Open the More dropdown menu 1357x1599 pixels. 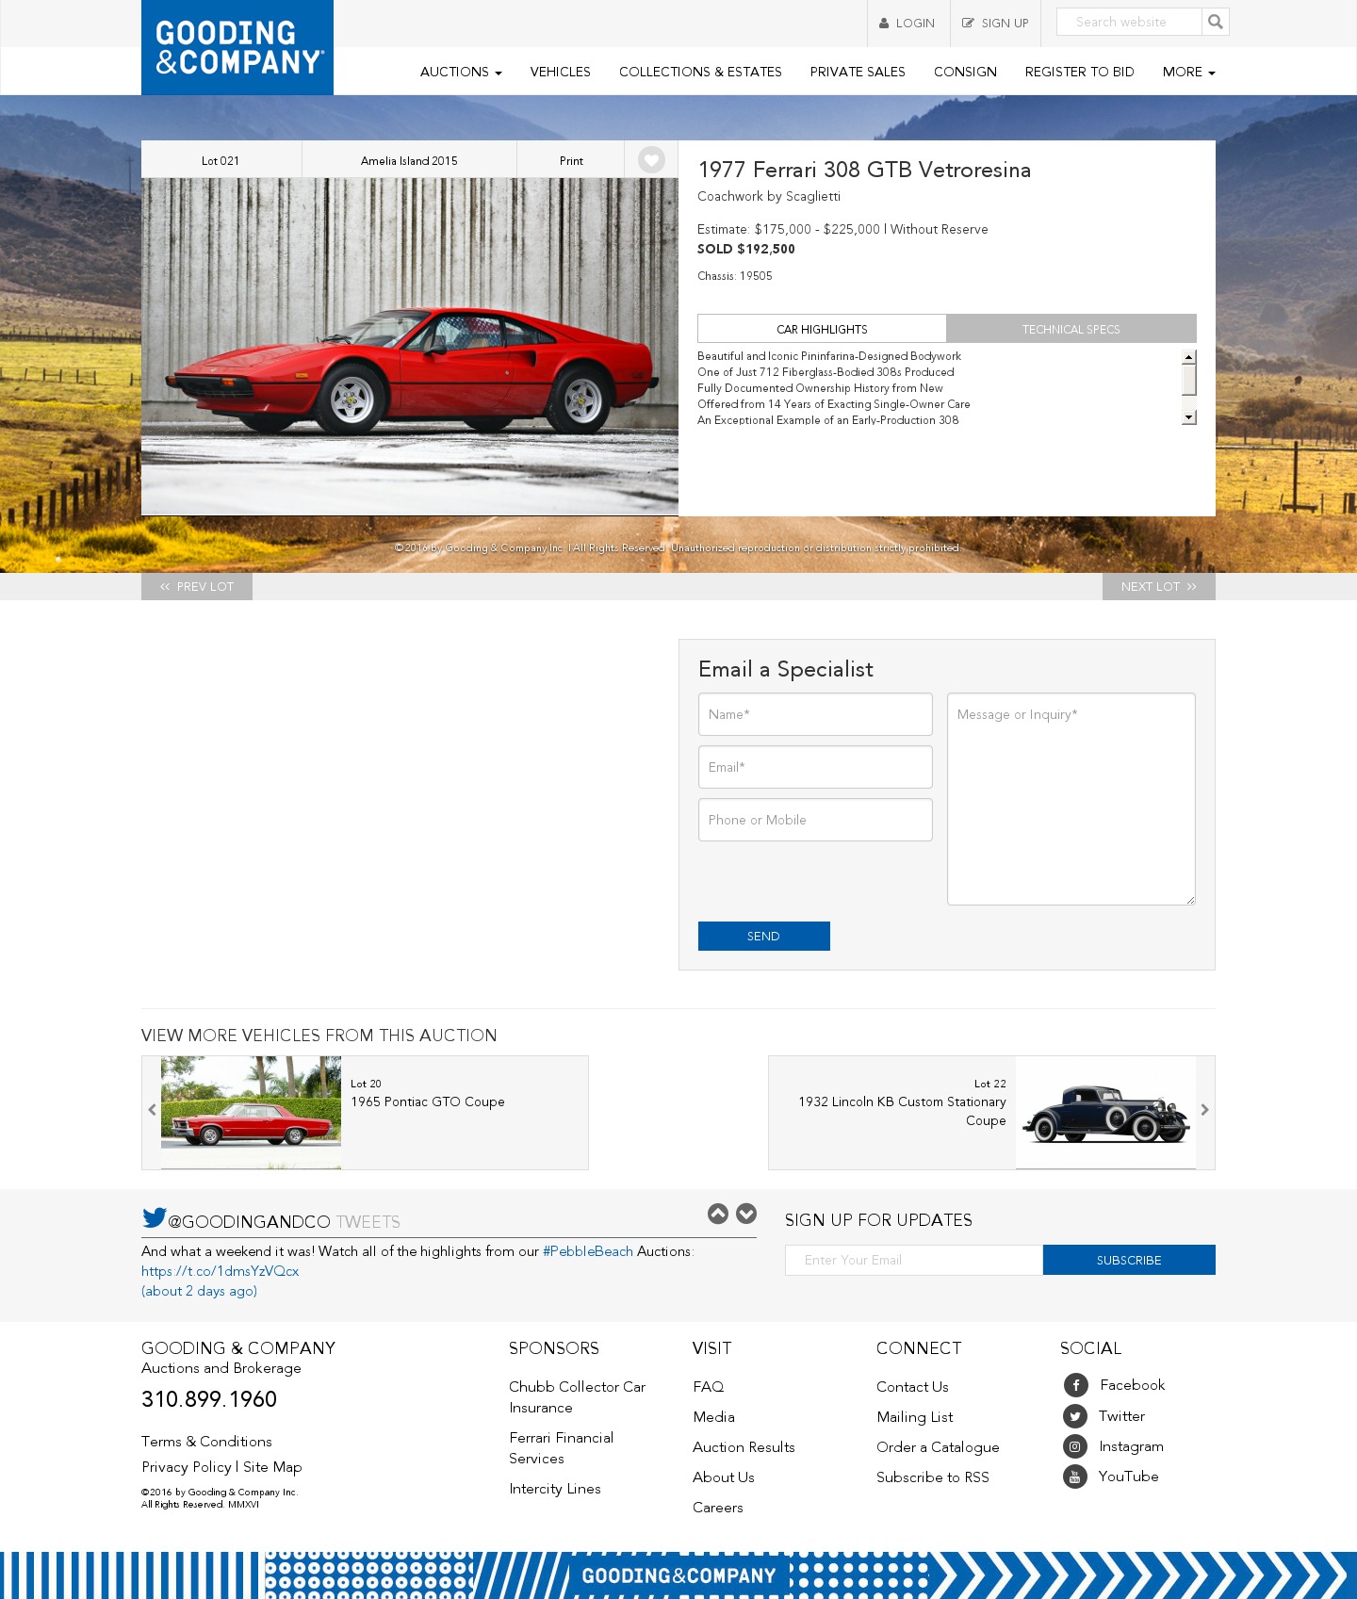(x=1188, y=72)
